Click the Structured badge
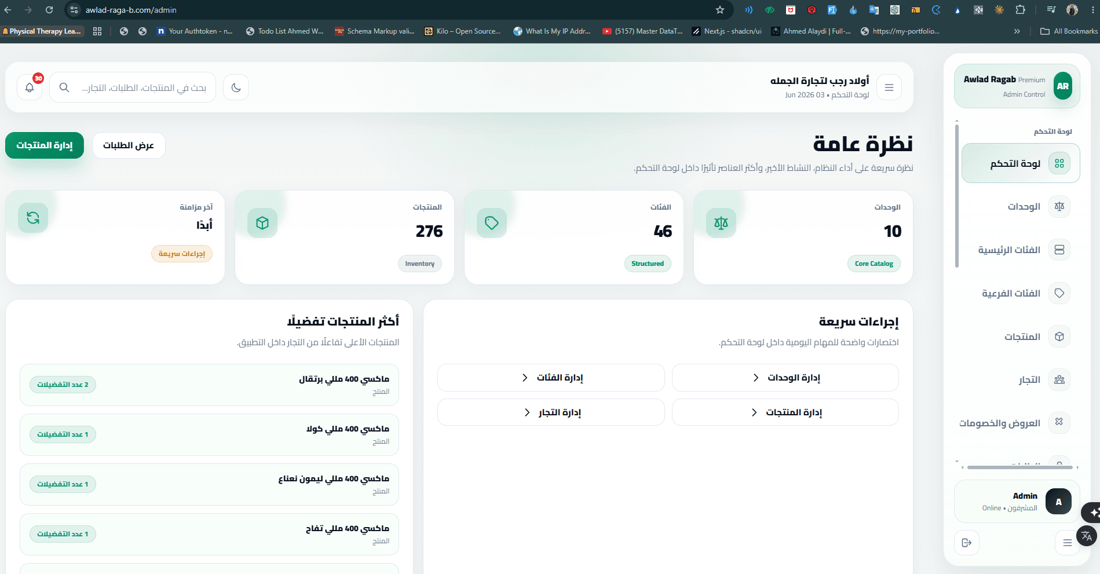 point(648,264)
